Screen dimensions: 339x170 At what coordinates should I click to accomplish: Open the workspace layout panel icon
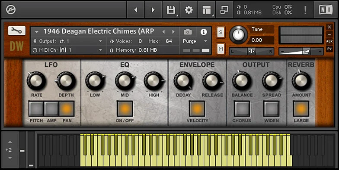point(207,9)
